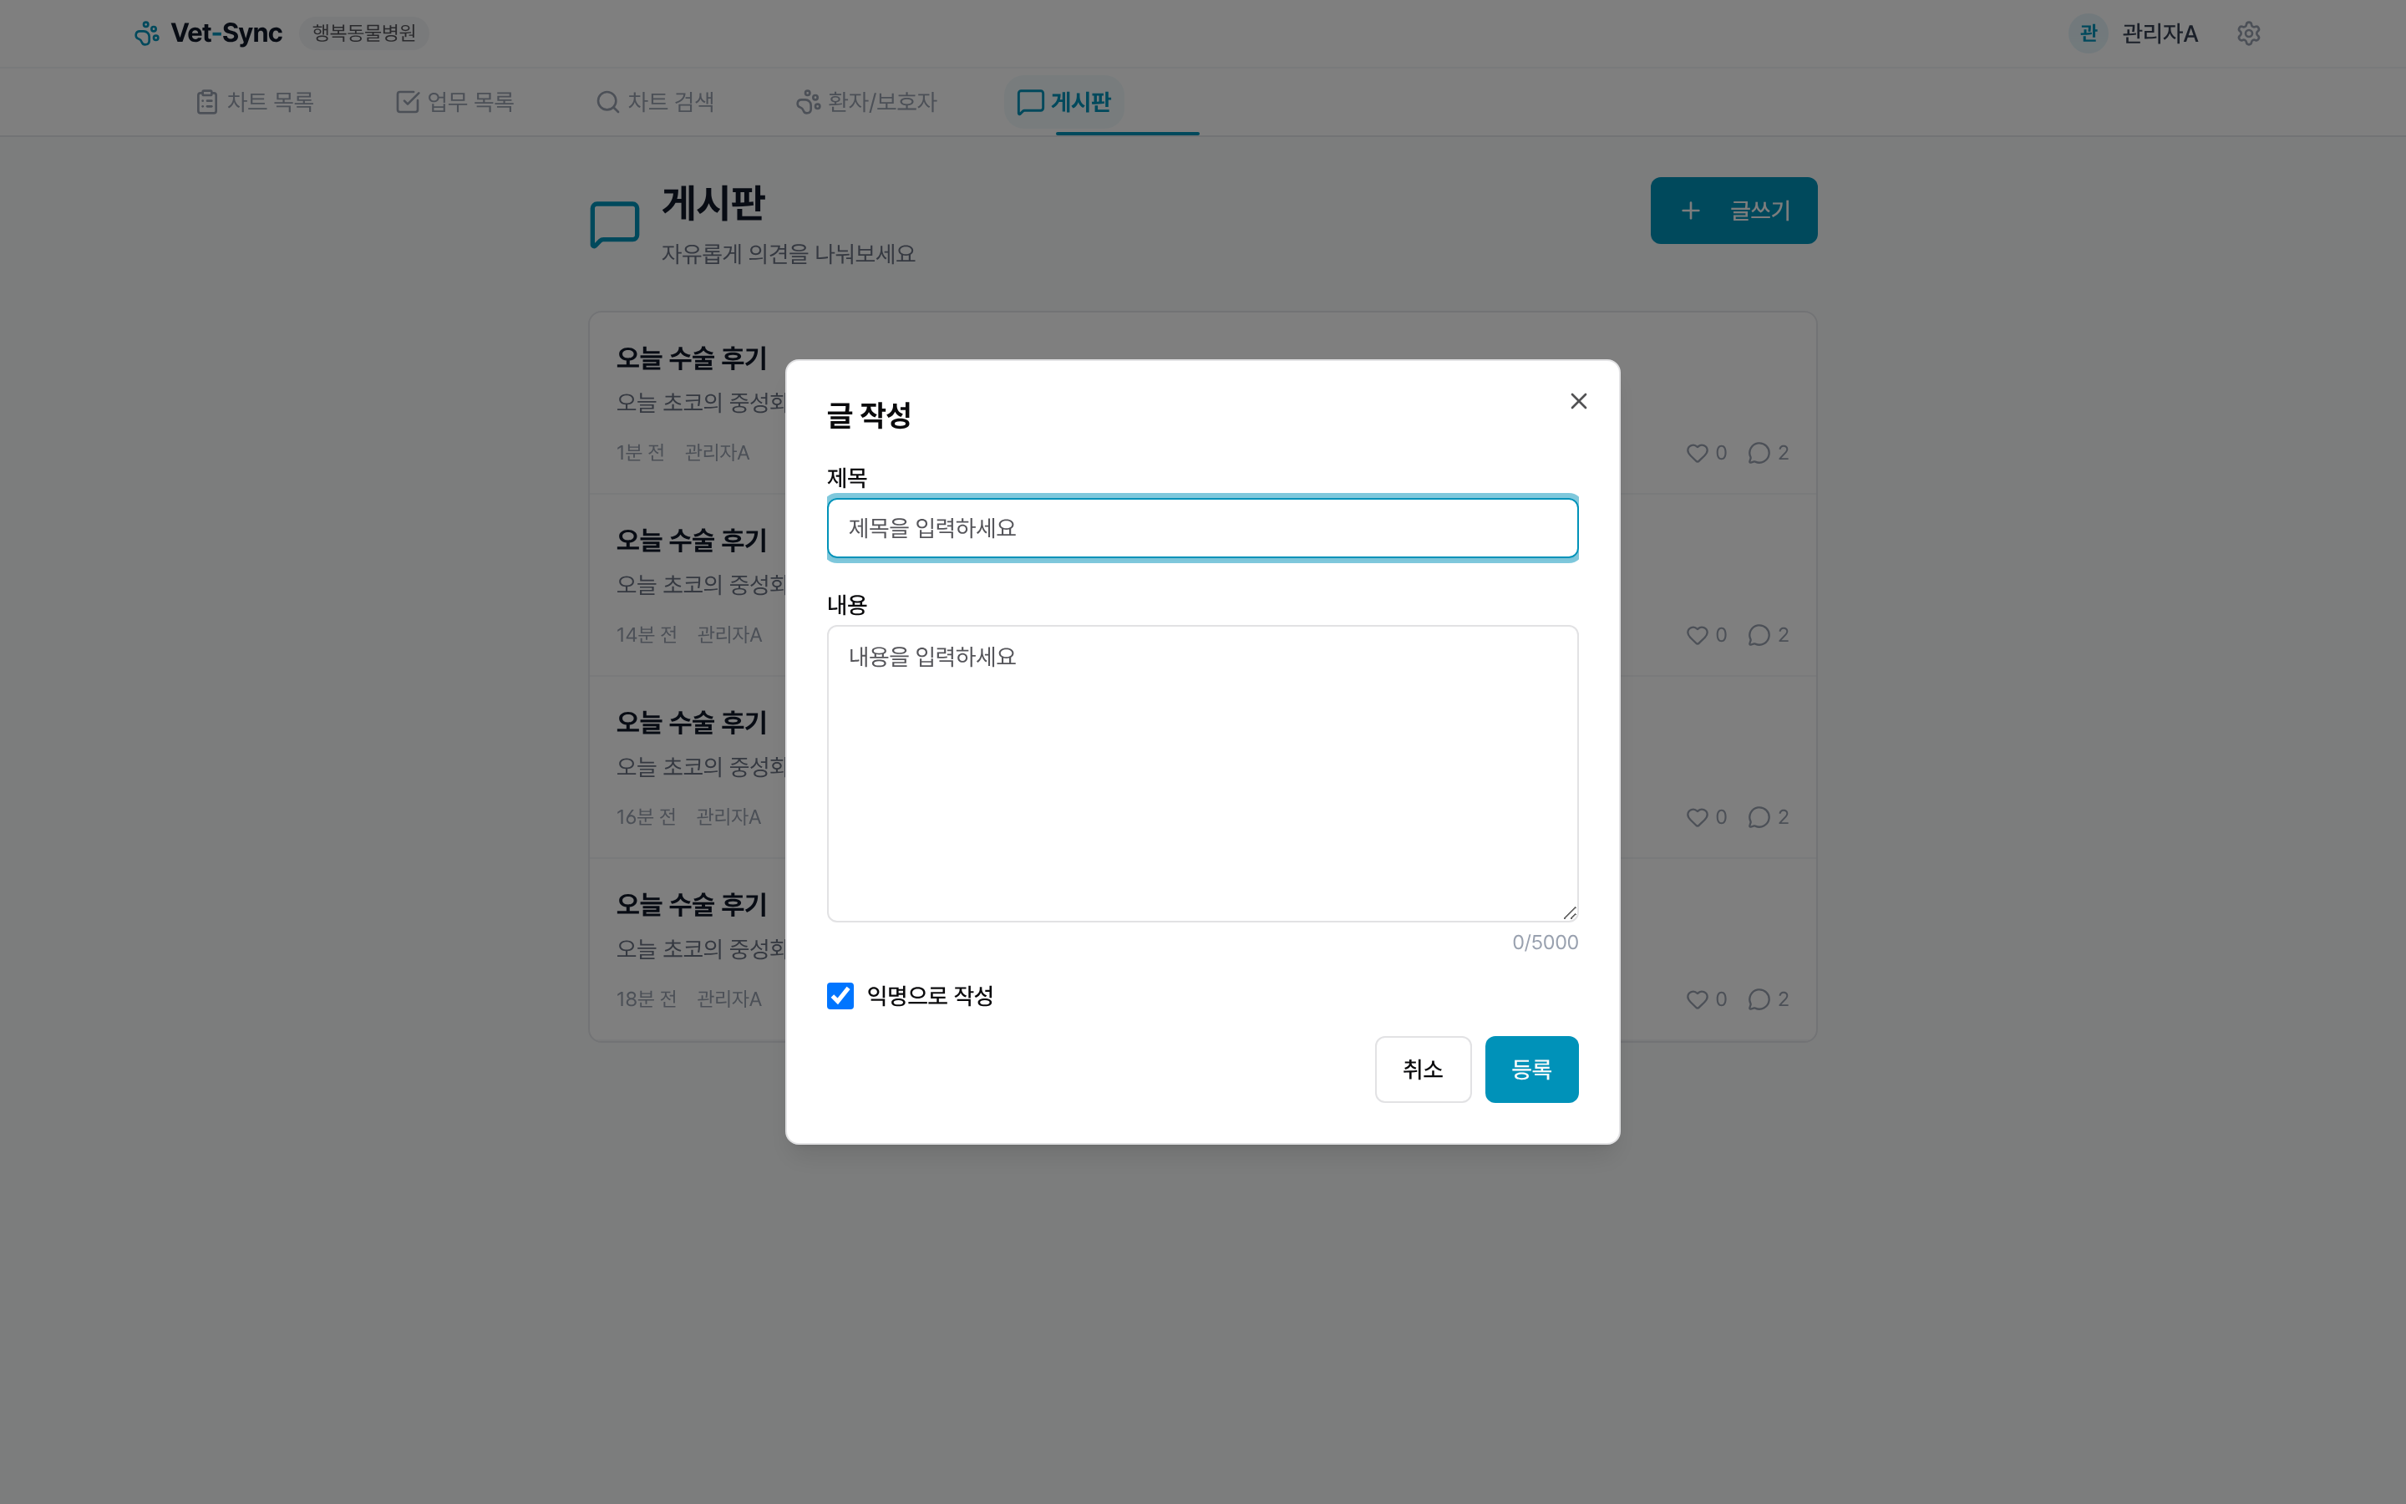Viewport: 2406px width, 1504px height.
Task: Click the heart icon on the third post
Action: click(1696, 816)
